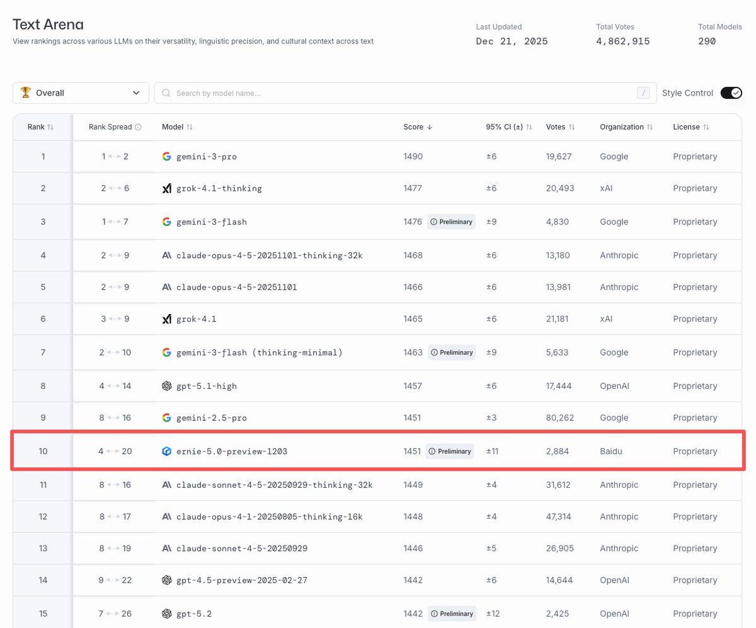Sort by 95% CI column arrows
Screen dimensions: 756x628
coord(529,127)
